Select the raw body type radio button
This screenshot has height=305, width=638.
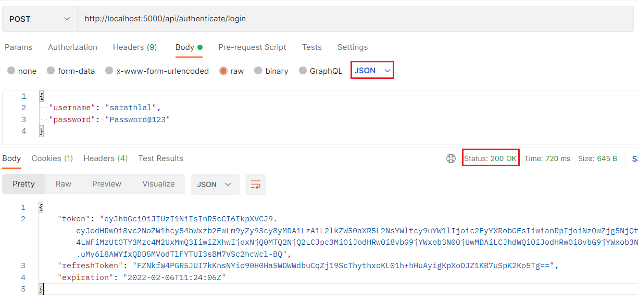pos(223,70)
